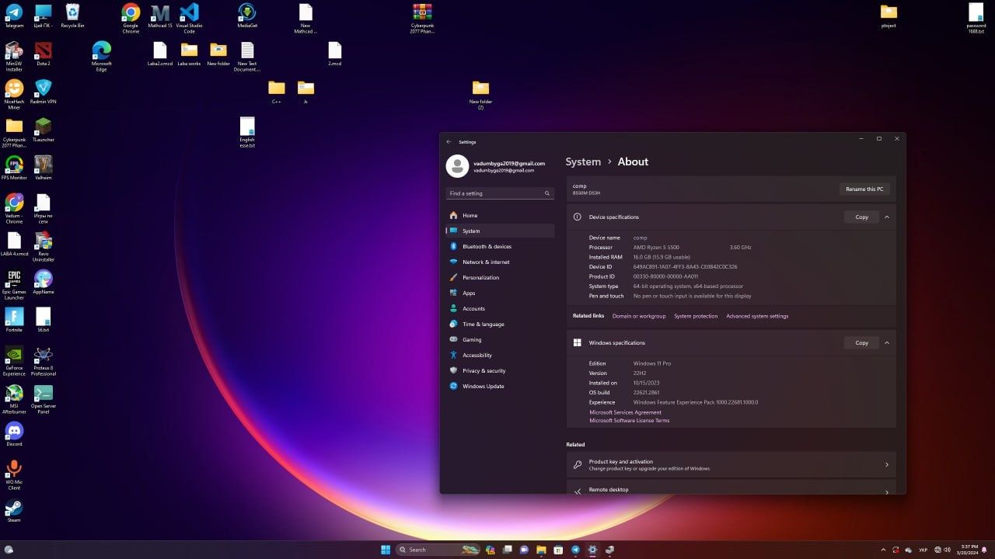Select Mathcad 15 desktop shortcut
995x559 pixels.
159,16
